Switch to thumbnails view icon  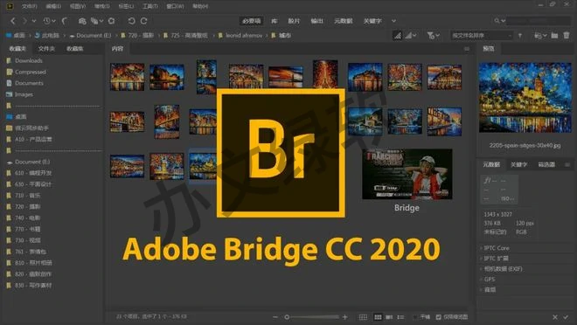point(378,317)
